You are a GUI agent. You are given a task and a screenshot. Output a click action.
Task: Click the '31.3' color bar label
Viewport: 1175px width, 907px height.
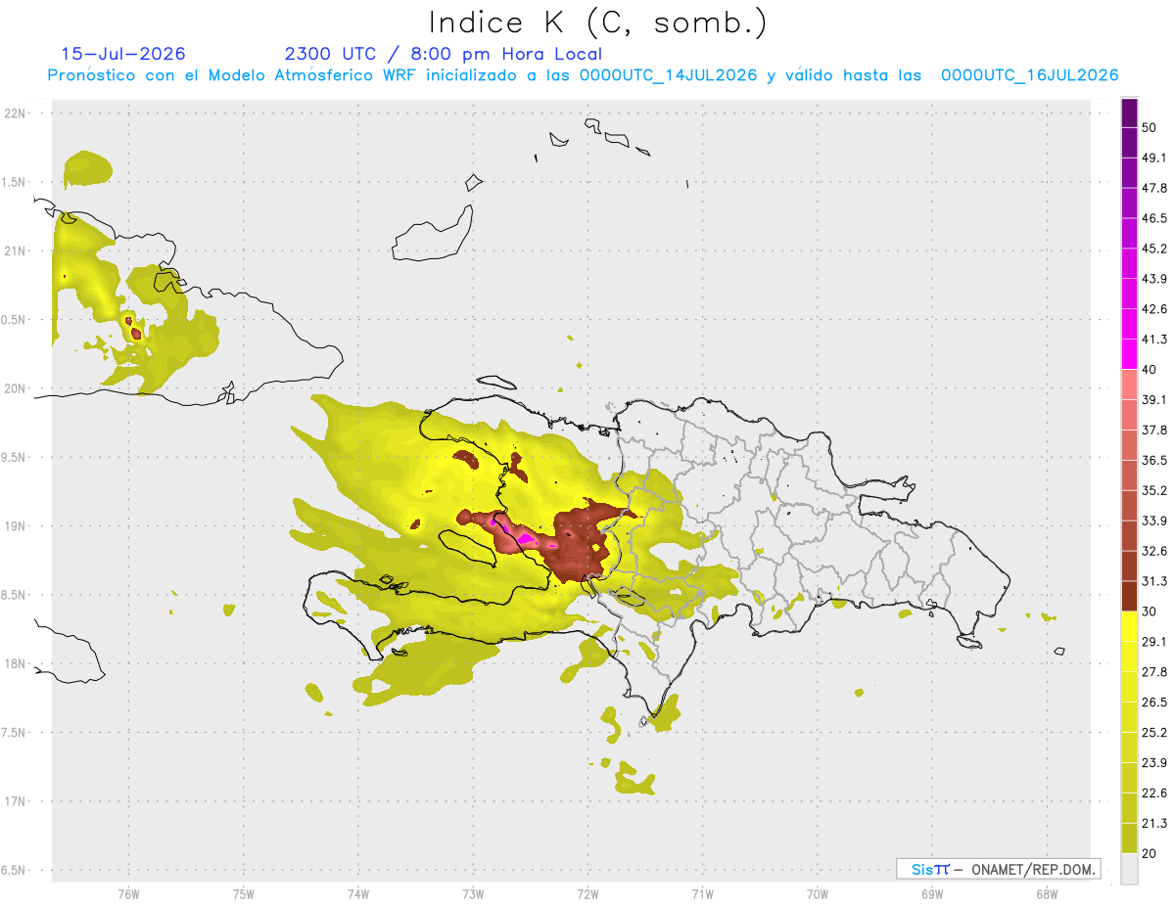(x=1154, y=581)
